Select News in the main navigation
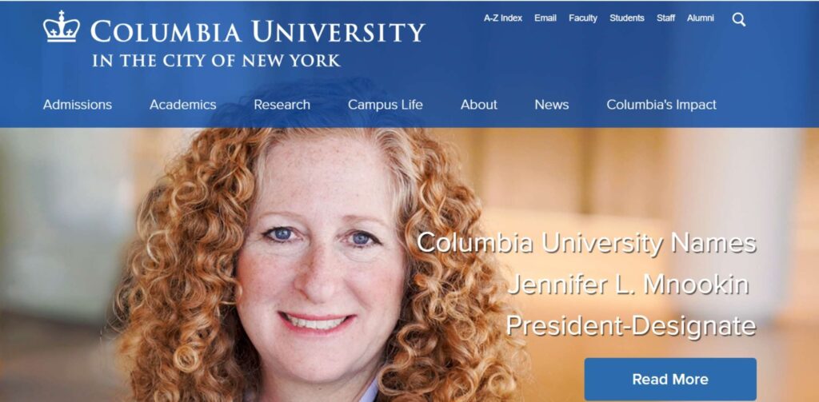 (552, 105)
